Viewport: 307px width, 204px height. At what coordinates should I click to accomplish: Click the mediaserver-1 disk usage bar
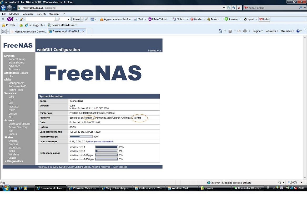click(x=106, y=147)
